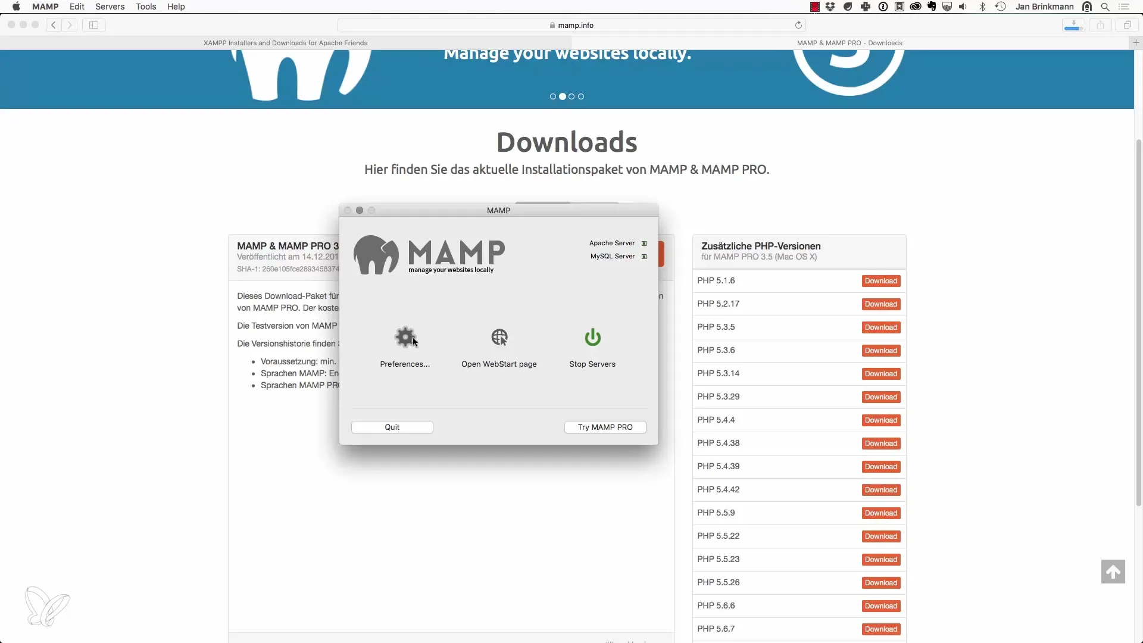The height and width of the screenshot is (643, 1143).
Task: Click the volume menu bar icon
Action: pyautogui.click(x=963, y=7)
